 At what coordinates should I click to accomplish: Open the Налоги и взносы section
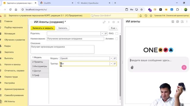[12, 64]
